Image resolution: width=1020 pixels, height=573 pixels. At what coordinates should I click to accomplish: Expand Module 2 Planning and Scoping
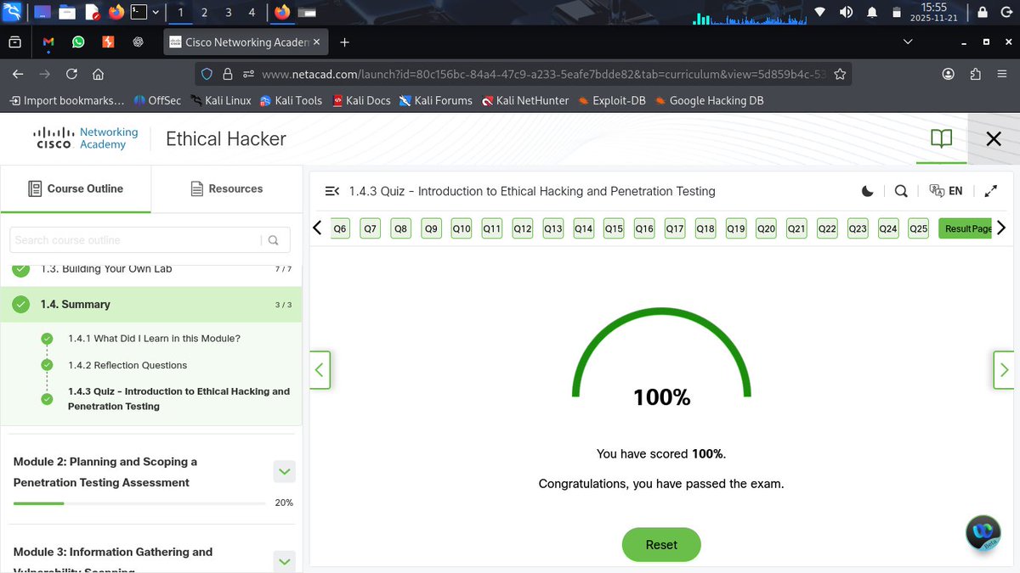[x=284, y=471]
